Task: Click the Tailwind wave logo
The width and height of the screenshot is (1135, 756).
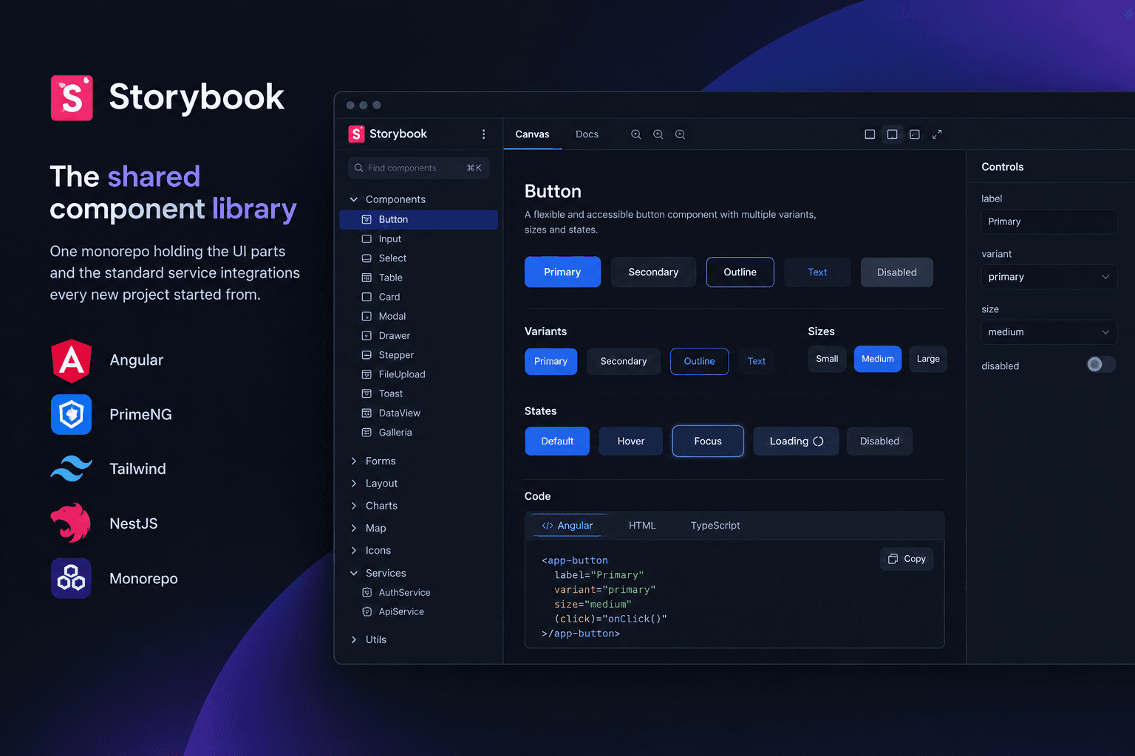Action: click(71, 469)
